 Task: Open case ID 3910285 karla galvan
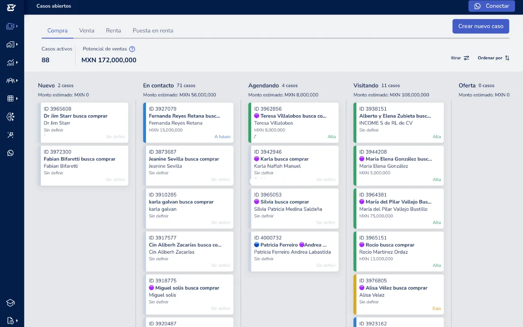pyautogui.click(x=189, y=208)
